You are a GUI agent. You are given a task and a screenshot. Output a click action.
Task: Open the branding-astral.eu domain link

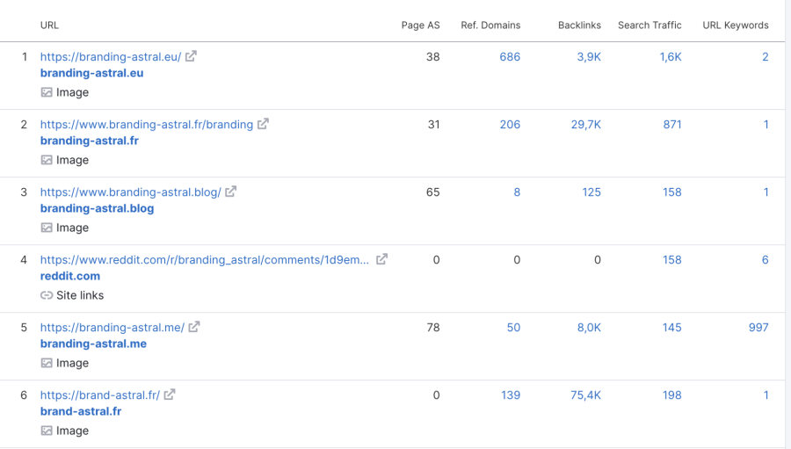(x=91, y=73)
